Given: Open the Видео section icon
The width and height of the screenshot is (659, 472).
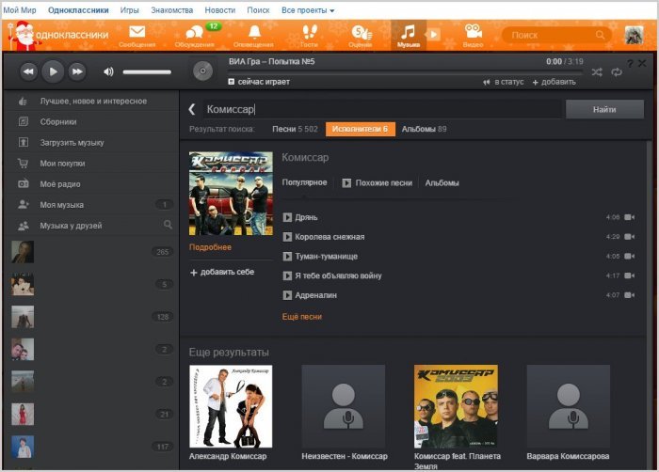Looking at the screenshot, I should [474, 36].
